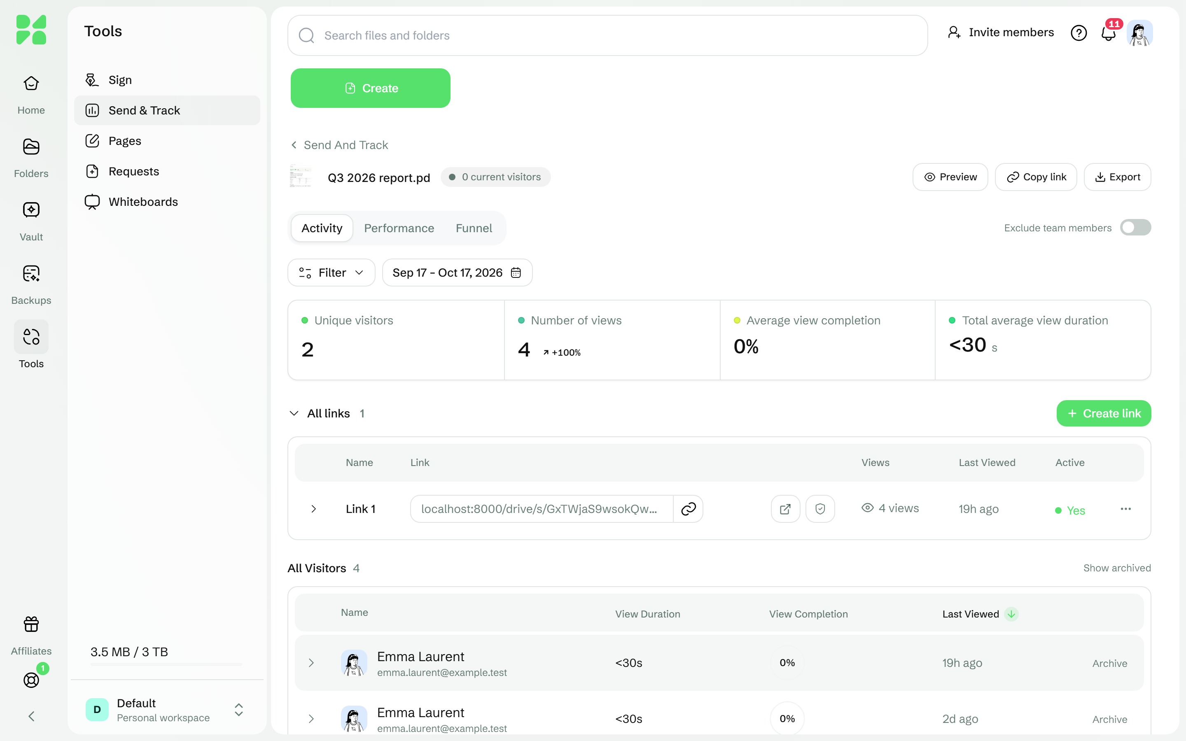Archive the 19h ago Emma Laurent visit
1186x741 pixels.
[1109, 663]
